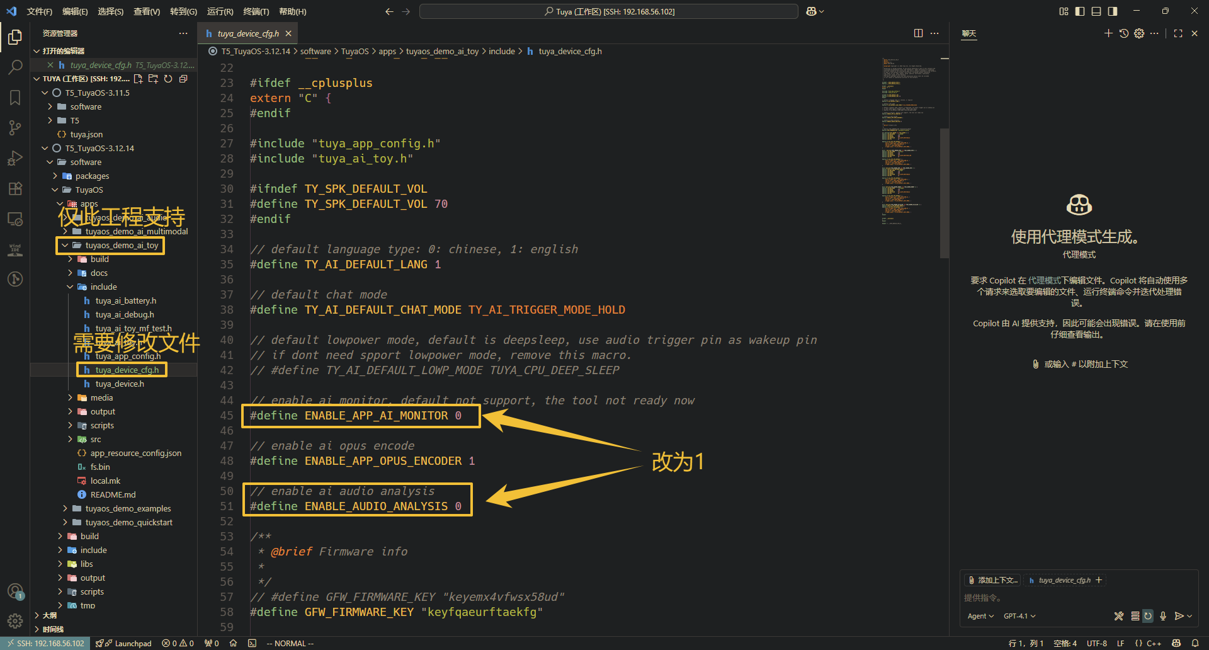The width and height of the screenshot is (1209, 650).
Task: Open the Terminal menu
Action: click(x=256, y=11)
